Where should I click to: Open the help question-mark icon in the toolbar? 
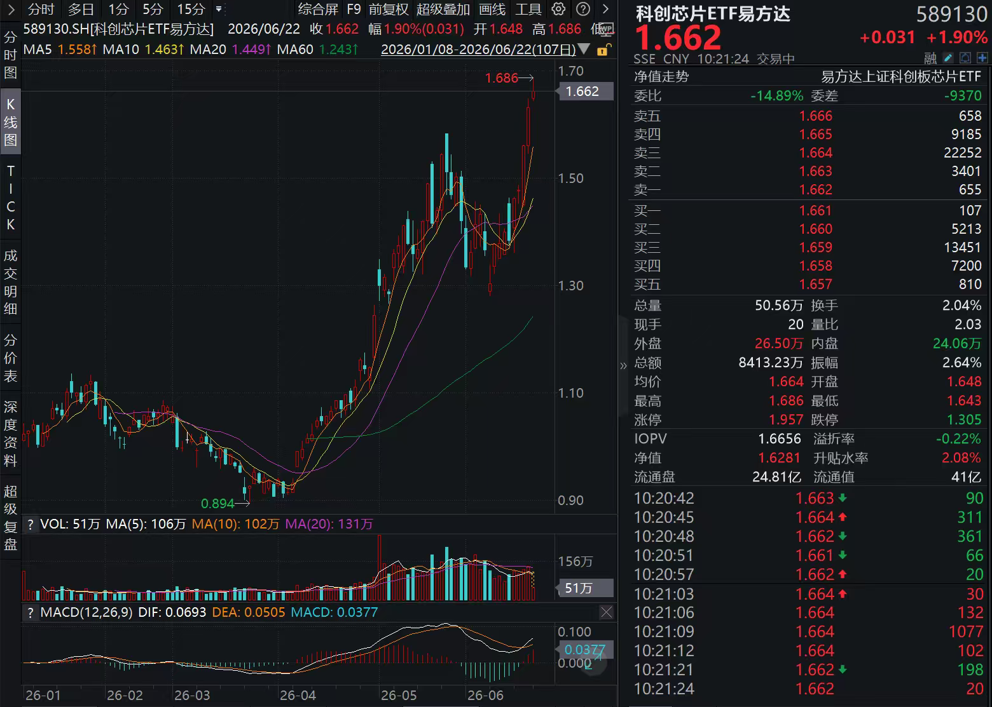pos(582,9)
